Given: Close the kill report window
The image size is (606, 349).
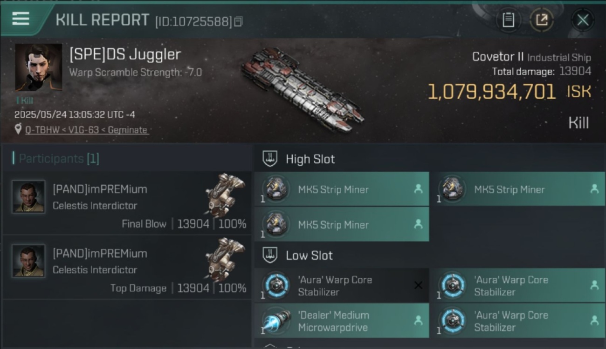Looking at the screenshot, I should [583, 20].
